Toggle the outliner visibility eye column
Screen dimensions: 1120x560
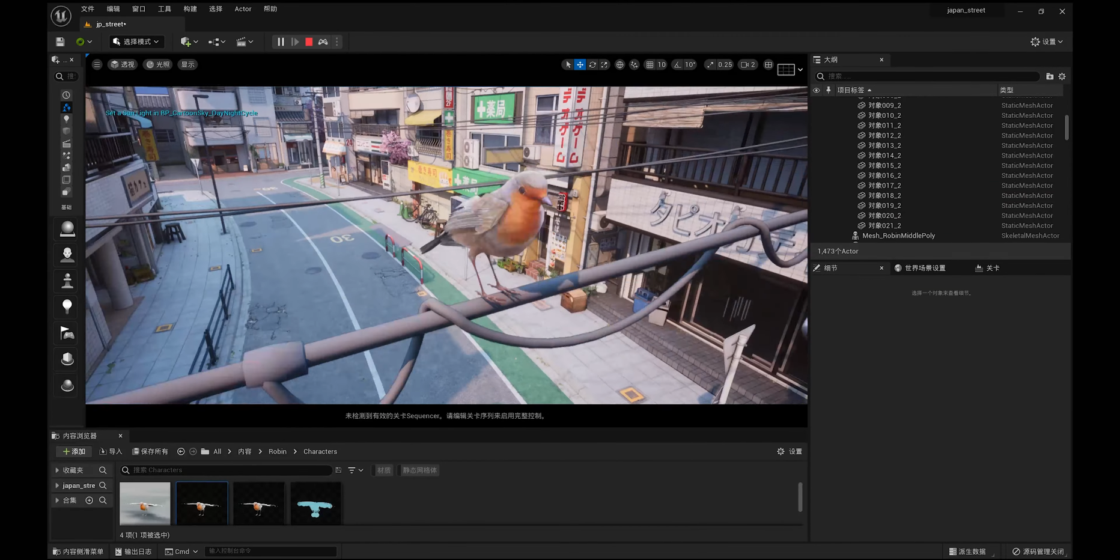816,90
